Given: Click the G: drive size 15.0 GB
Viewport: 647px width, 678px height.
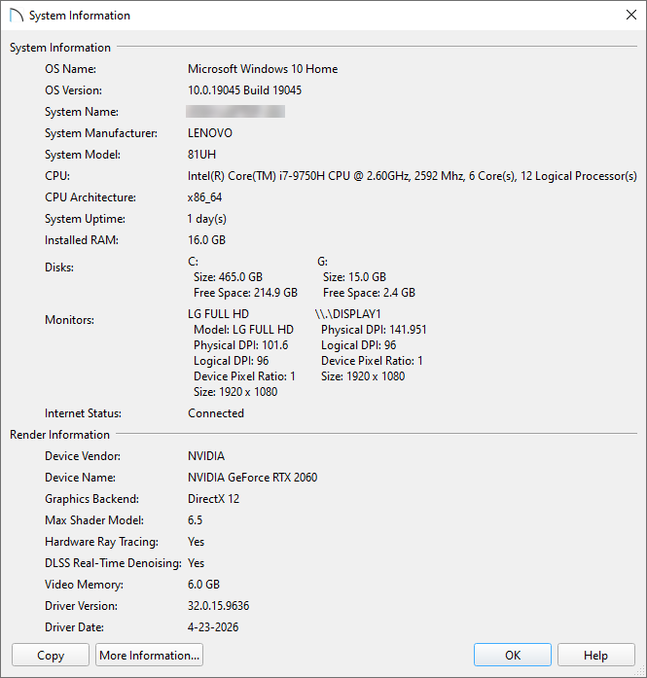Looking at the screenshot, I should click(x=354, y=277).
